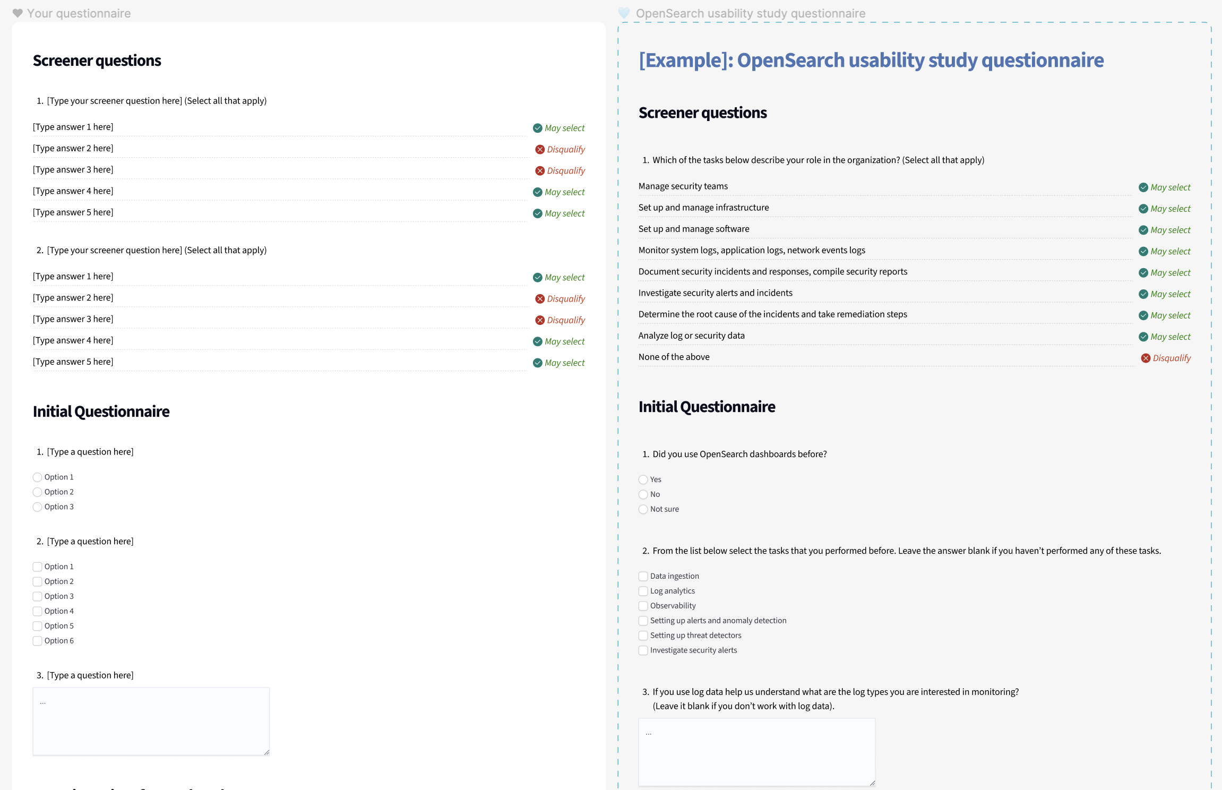Screen dimensions: 1222x790
Task: Select the Option 1 radio button under question 1
Action: [37, 477]
